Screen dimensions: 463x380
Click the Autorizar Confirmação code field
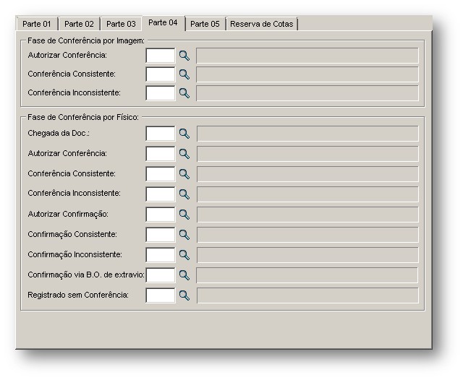[x=161, y=215]
